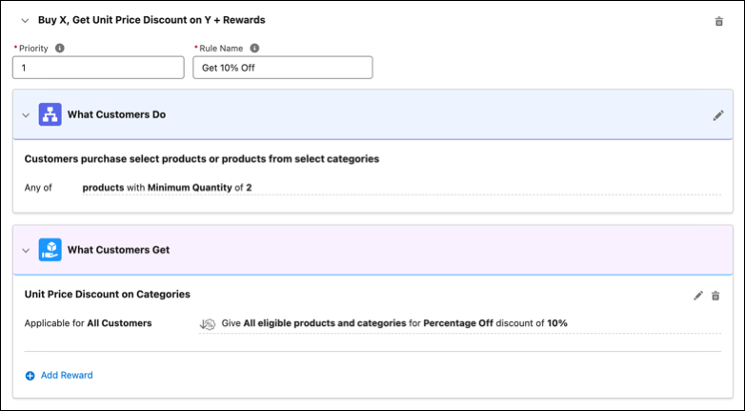
Task: Click the Rule Name info icon
Action: [x=254, y=48]
